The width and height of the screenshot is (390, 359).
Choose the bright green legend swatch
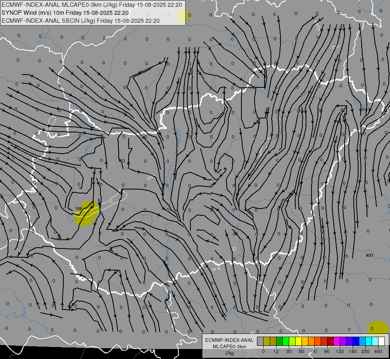point(286,341)
